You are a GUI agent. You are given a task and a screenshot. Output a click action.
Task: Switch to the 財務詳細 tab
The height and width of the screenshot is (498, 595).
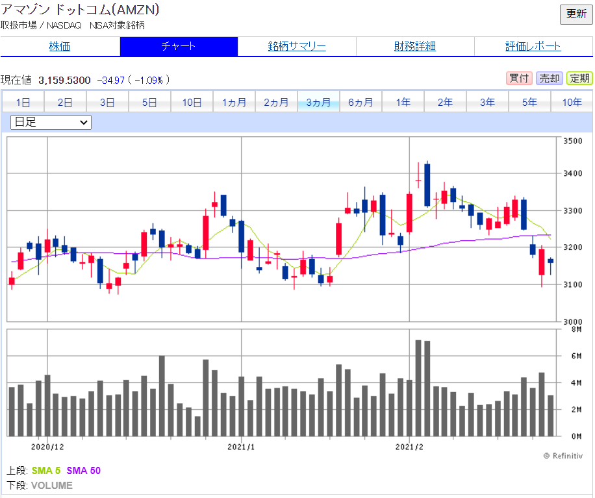click(415, 46)
